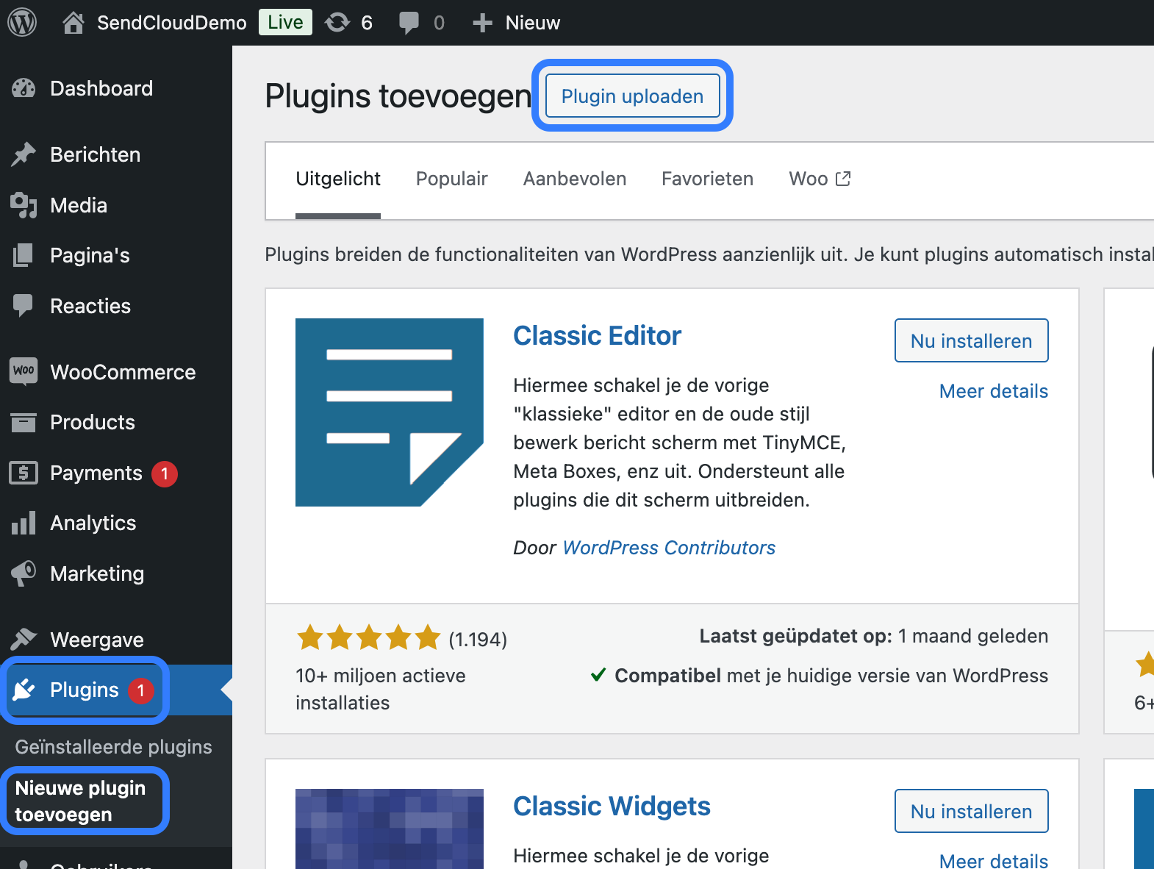
Task: Open the Favorieten tab
Action: click(x=707, y=179)
